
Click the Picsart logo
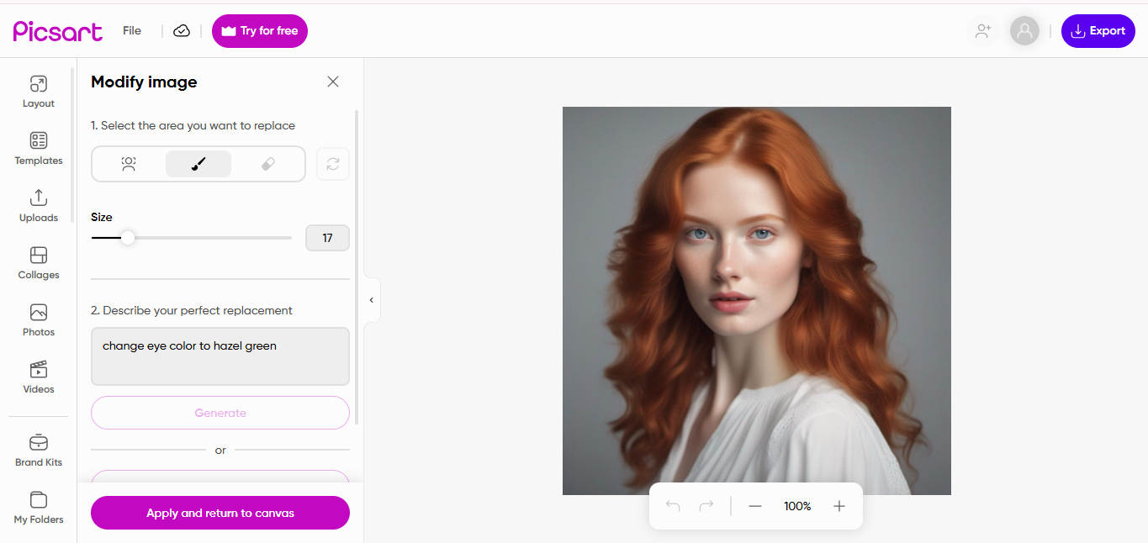click(x=57, y=30)
